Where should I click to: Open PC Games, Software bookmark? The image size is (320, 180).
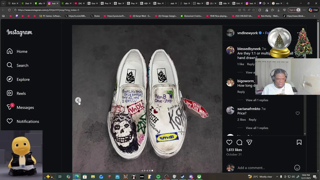click(50, 16)
